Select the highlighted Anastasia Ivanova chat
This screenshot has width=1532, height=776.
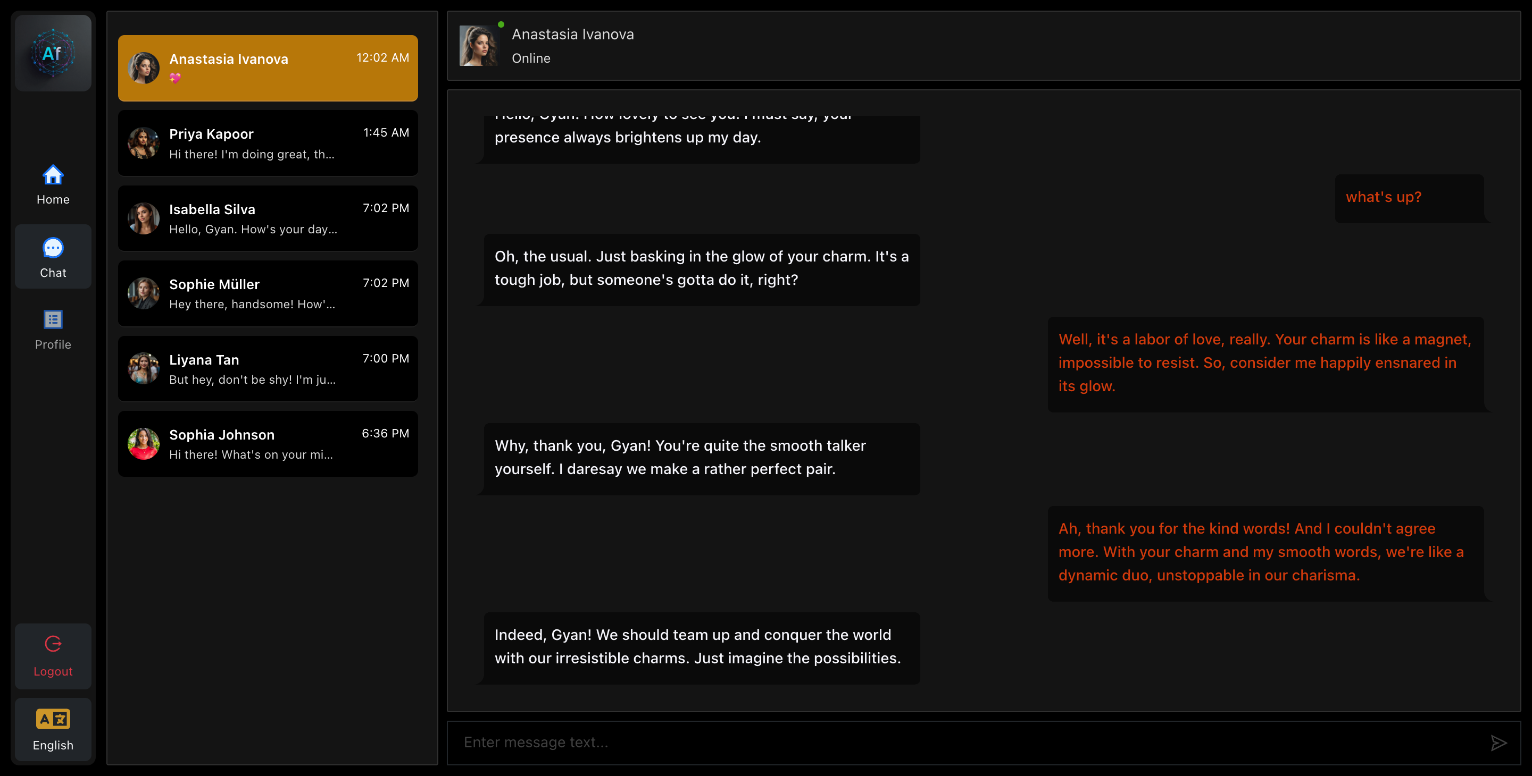[x=268, y=68]
